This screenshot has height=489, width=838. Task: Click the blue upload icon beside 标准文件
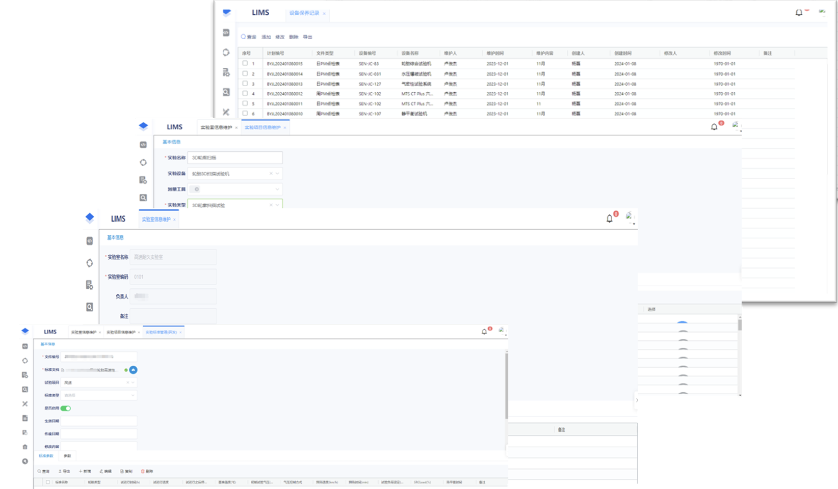coord(133,370)
